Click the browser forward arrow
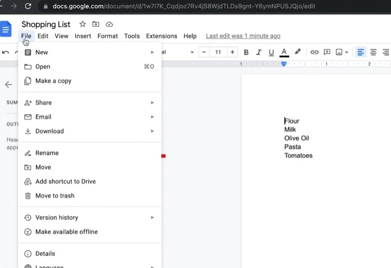 (x=14, y=6)
